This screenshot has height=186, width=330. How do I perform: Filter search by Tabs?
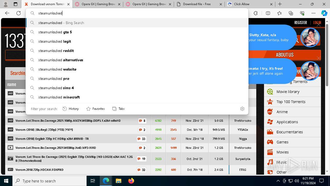coord(119,109)
